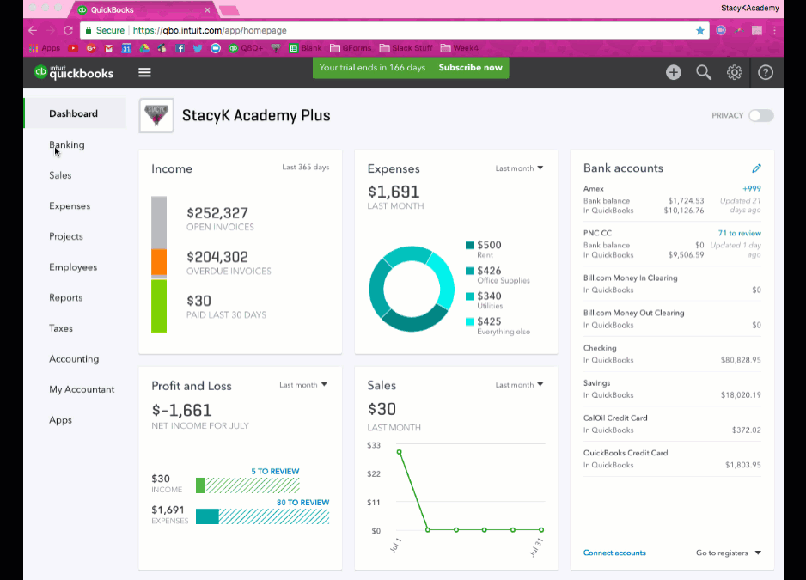The height and width of the screenshot is (580, 806).
Task: Click the StacyK Academy company logo
Action: (156, 115)
